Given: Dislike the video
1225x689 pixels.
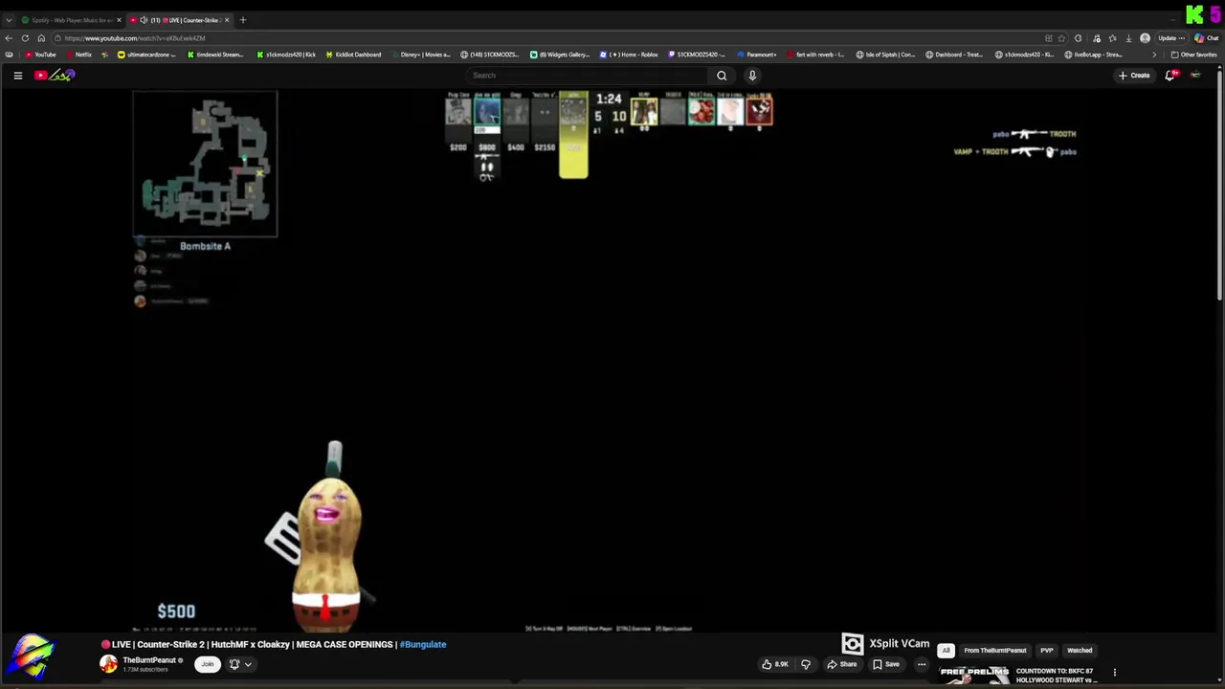Looking at the screenshot, I should (x=806, y=664).
